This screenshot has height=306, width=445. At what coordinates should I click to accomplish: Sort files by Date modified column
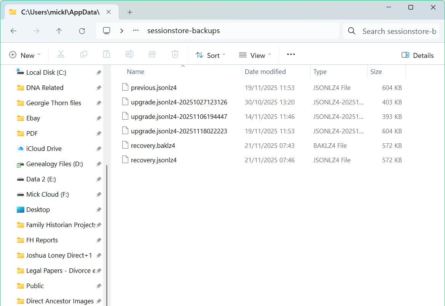click(265, 72)
